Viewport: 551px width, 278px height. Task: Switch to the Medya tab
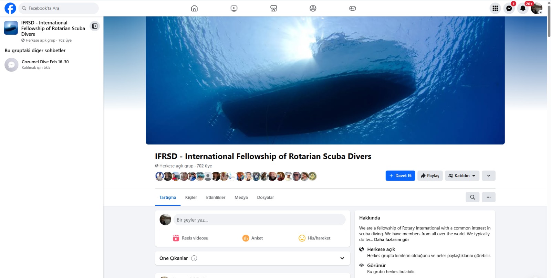(241, 197)
